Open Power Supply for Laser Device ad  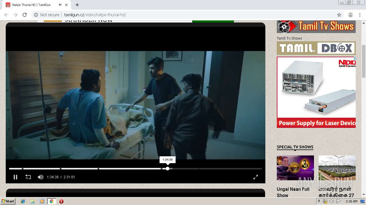[316, 92]
